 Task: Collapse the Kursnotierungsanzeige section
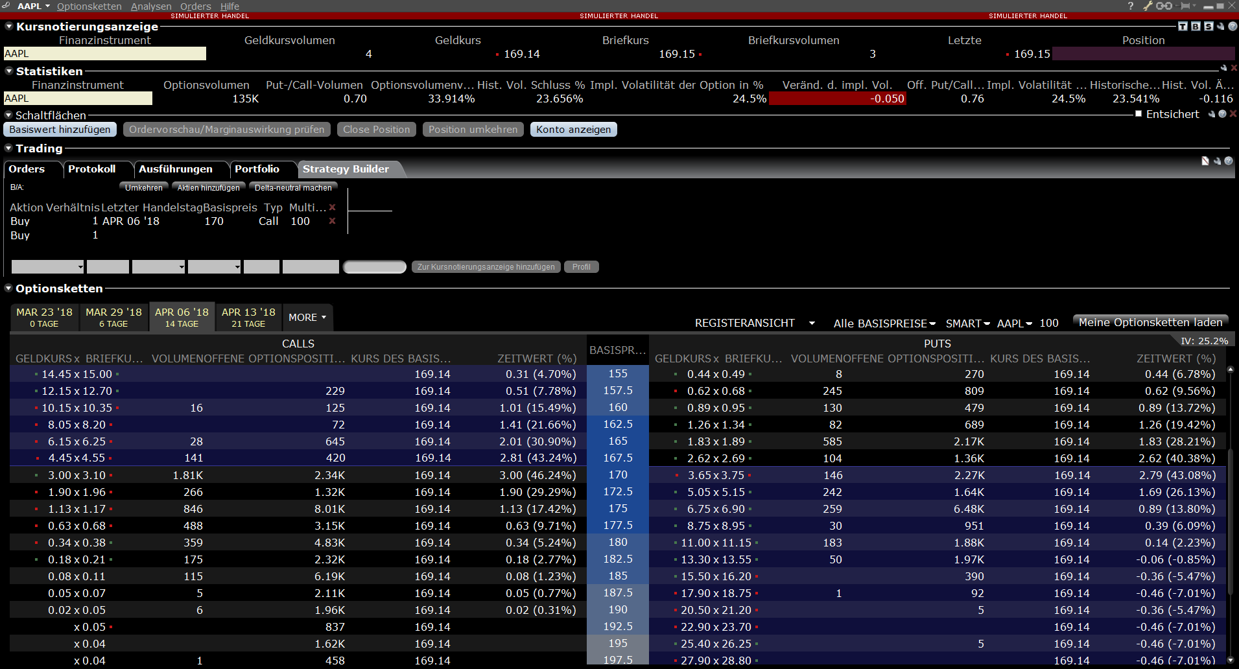[9, 27]
